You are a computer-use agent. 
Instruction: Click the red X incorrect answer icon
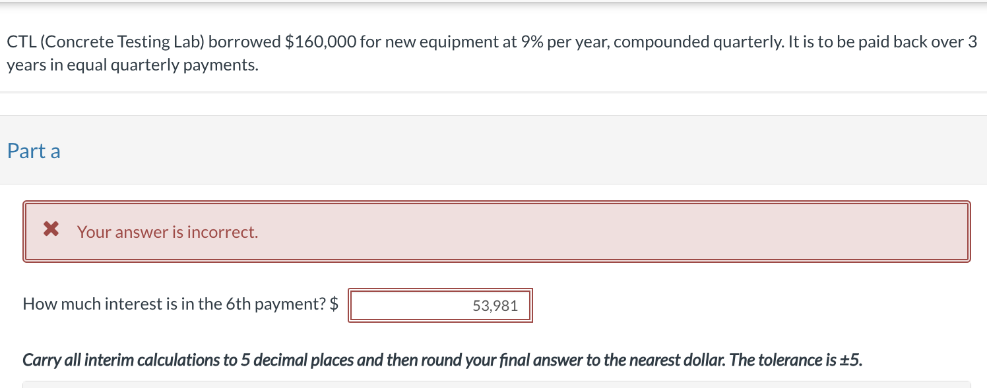click(x=51, y=229)
